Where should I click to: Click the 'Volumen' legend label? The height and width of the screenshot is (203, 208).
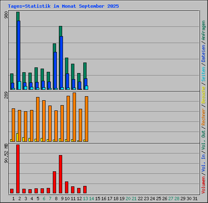tap(203, 185)
